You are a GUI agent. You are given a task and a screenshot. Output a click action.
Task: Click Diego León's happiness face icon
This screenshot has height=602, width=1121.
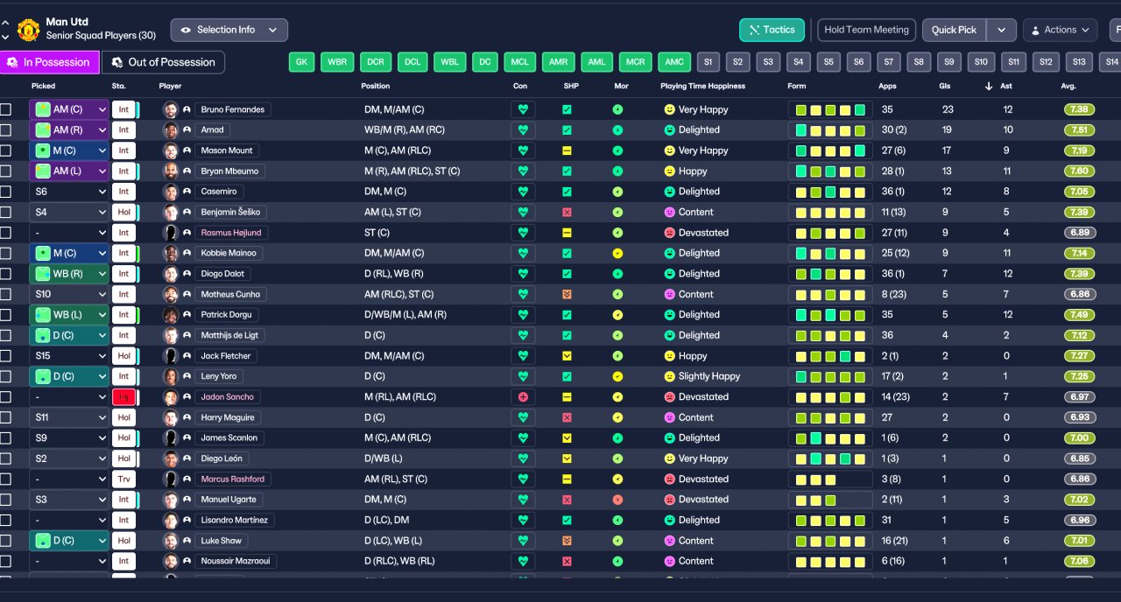(x=670, y=458)
